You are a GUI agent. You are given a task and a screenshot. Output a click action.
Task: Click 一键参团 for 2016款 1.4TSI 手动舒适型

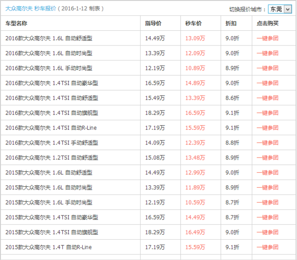pos(267,143)
